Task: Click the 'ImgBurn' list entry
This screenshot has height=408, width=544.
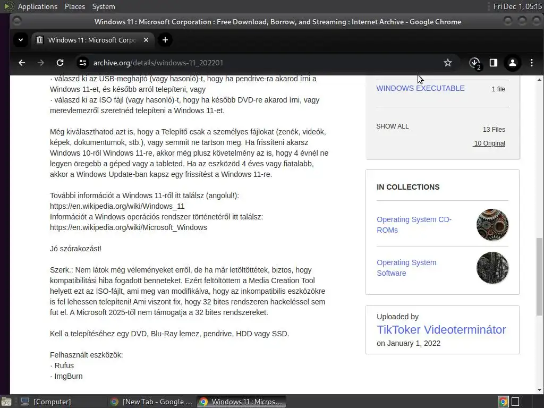Action: 69,376
